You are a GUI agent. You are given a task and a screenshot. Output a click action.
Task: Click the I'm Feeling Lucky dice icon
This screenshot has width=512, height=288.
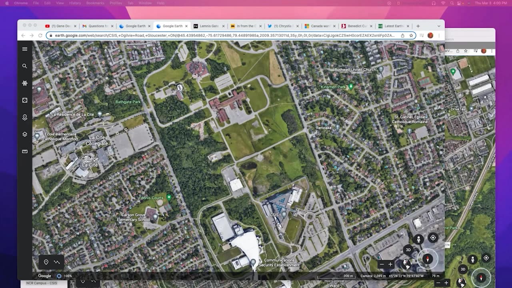(x=25, y=100)
